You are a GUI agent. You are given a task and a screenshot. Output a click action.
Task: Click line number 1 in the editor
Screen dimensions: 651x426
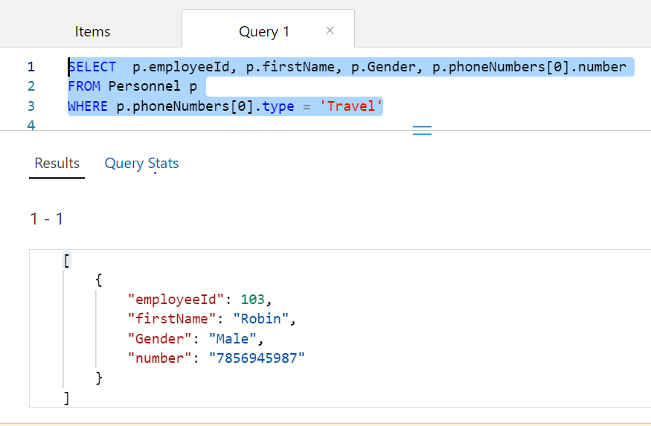click(x=31, y=67)
